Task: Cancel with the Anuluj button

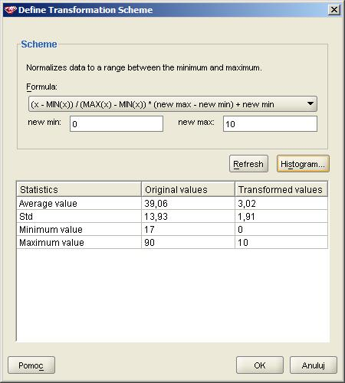Action: click(314, 365)
